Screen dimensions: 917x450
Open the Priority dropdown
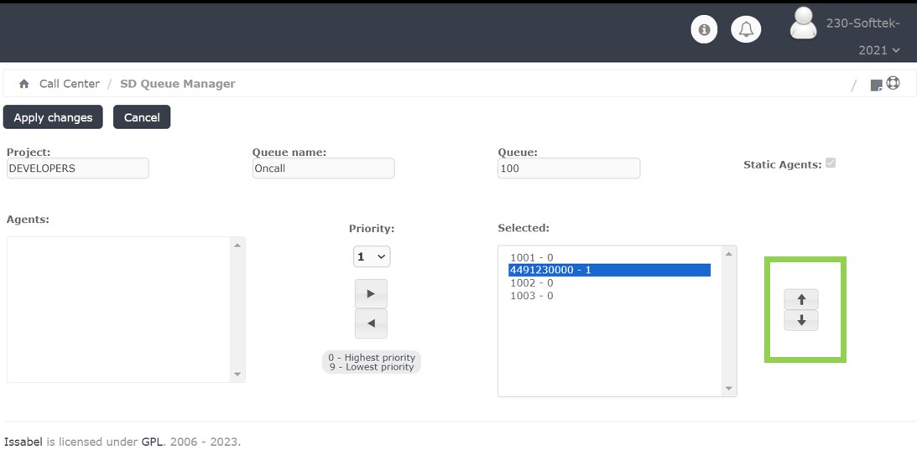click(371, 256)
